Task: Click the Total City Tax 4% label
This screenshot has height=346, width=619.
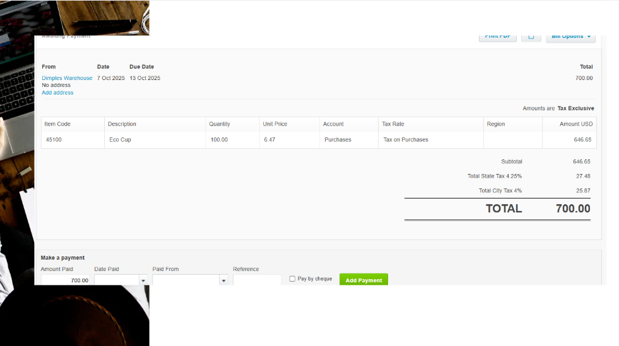Action: (x=500, y=191)
